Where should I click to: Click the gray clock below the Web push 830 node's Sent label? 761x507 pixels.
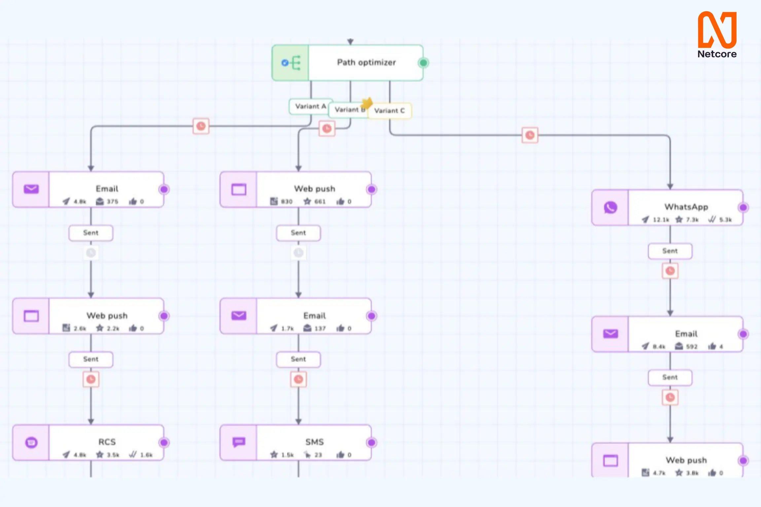coord(298,253)
